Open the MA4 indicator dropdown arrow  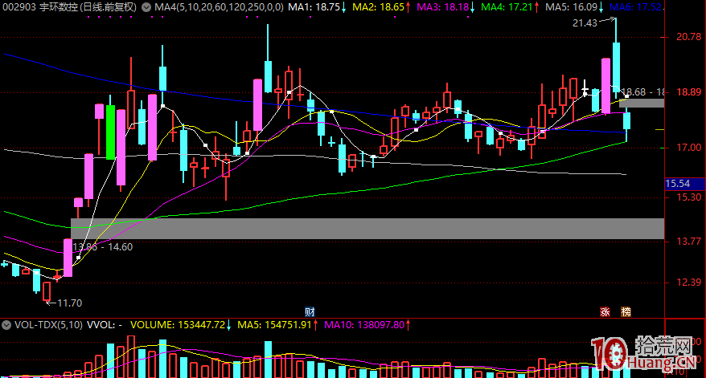[x=146, y=6]
